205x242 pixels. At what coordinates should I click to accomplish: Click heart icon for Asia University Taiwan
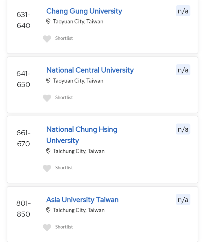coord(47,227)
